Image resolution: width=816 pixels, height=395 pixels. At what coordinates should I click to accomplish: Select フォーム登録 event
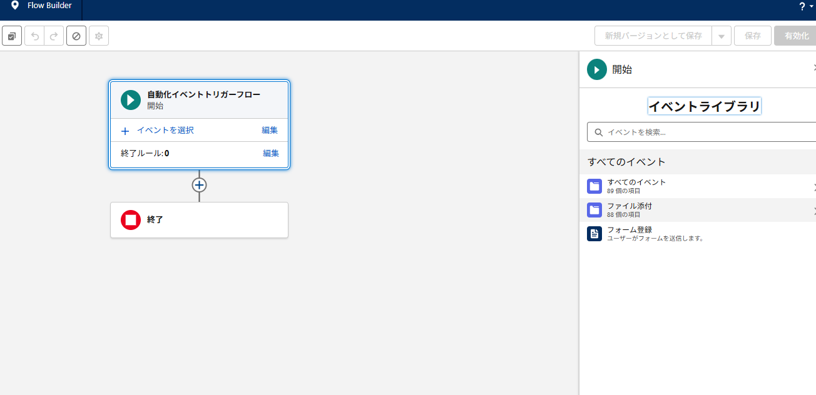click(698, 234)
